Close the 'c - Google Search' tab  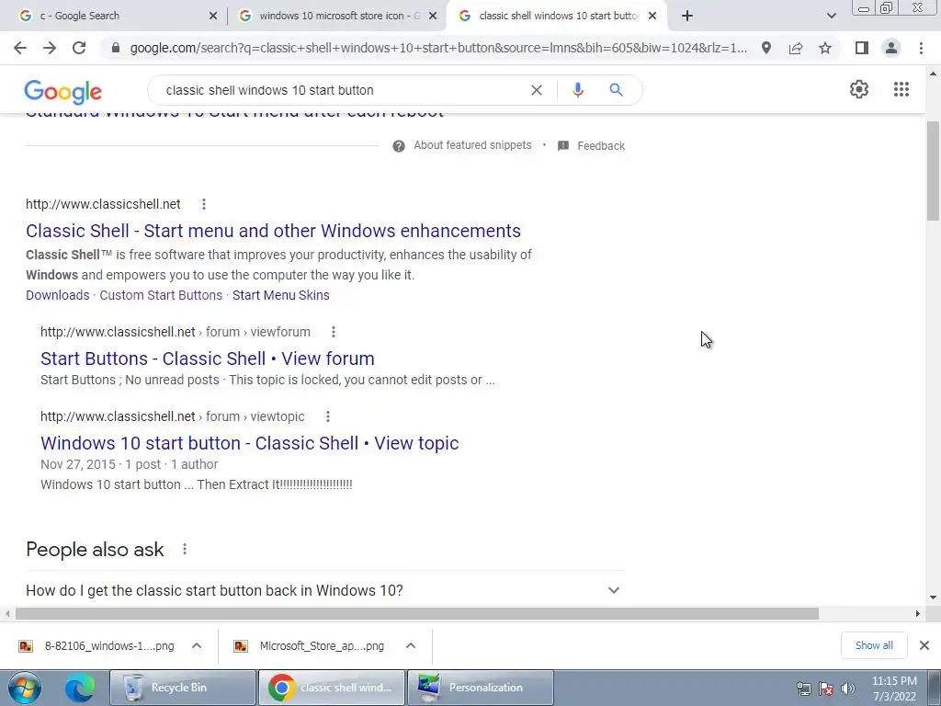(213, 17)
